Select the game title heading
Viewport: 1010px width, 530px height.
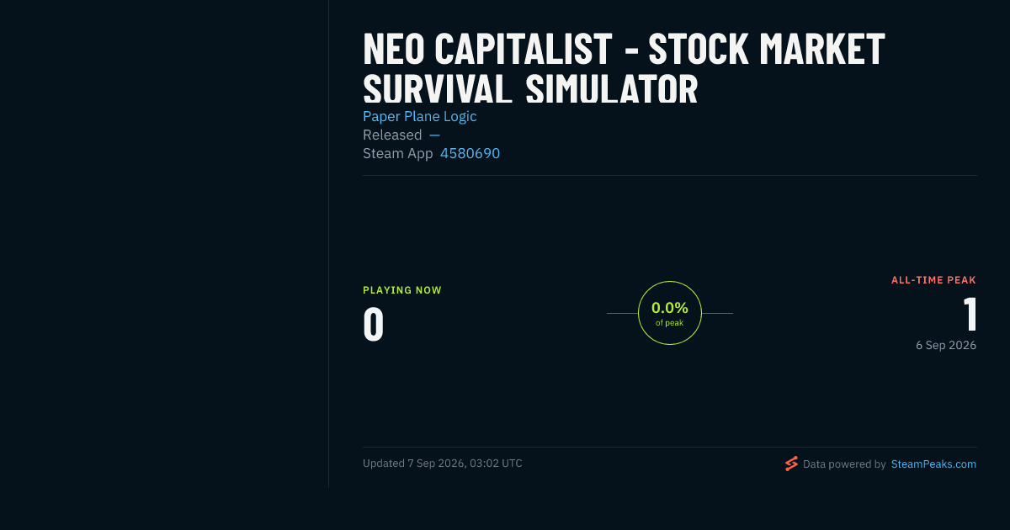click(624, 69)
